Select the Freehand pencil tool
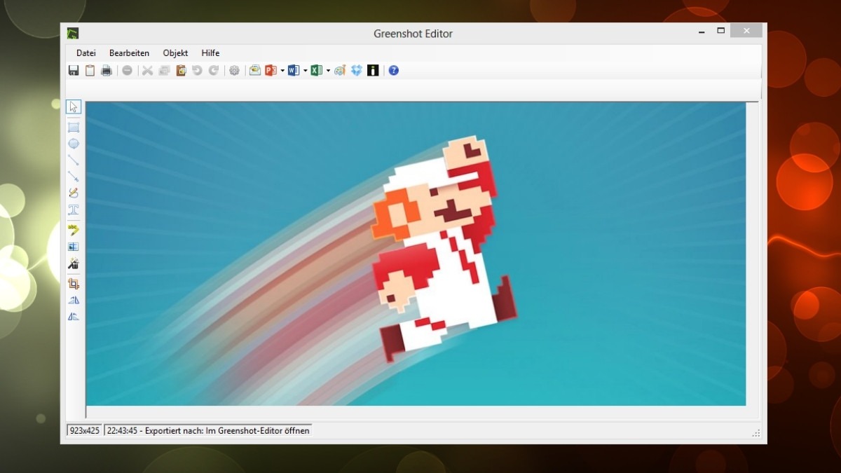This screenshot has width=841, height=473. tap(74, 193)
